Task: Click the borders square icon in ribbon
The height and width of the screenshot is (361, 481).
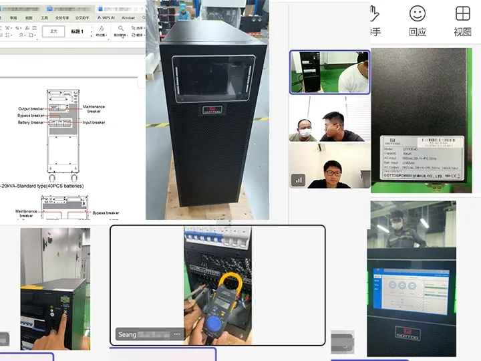Action: pyautogui.click(x=31, y=35)
